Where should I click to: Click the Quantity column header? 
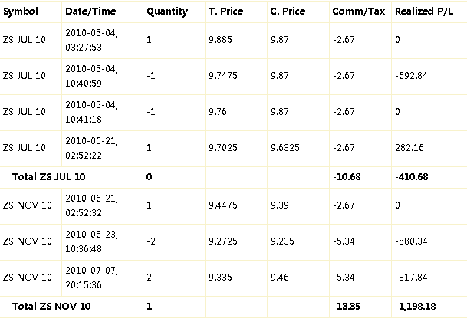(x=167, y=11)
